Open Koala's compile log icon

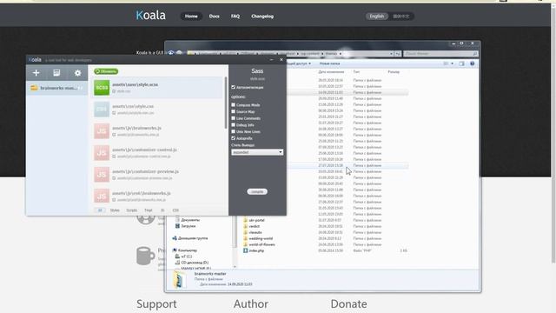56,73
